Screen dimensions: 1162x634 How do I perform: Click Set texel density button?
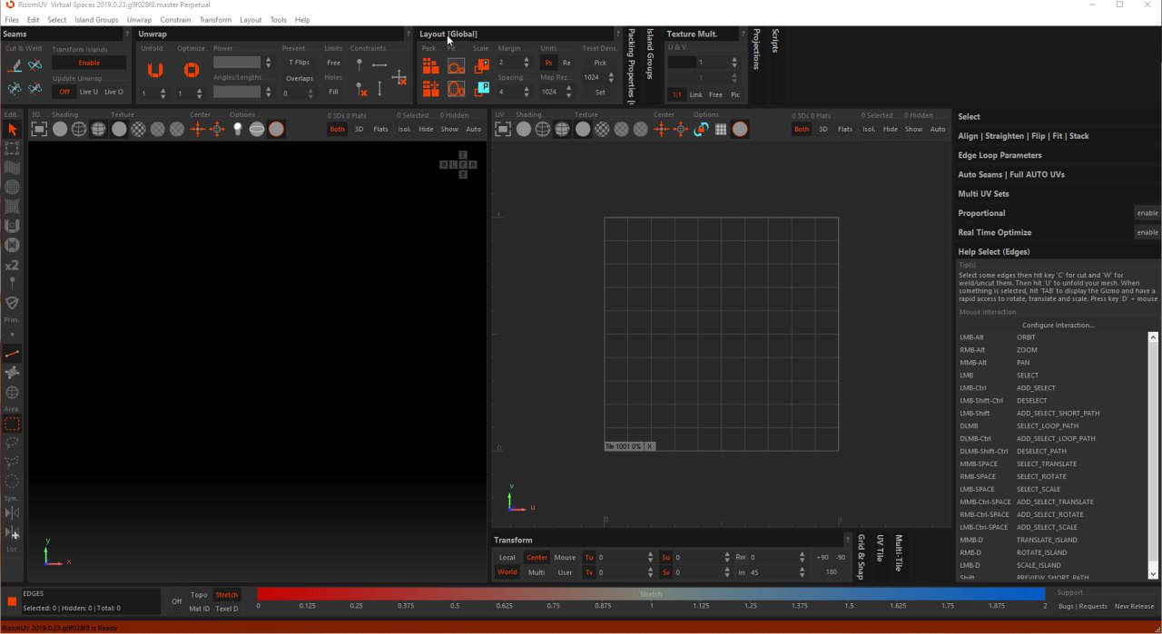pyautogui.click(x=600, y=92)
